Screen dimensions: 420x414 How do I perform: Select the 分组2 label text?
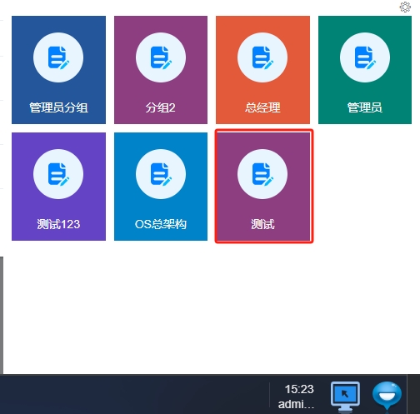161,107
